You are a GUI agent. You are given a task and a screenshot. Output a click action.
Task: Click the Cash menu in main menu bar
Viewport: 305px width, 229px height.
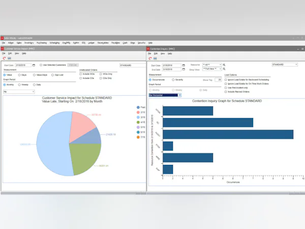(x=125, y=43)
